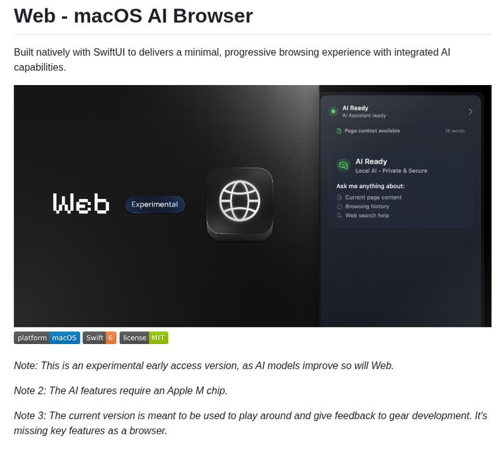Viewport: 503px width, 451px height.
Task: Click the 'Web - macOS AI Browser' heading
Action: pos(133,15)
